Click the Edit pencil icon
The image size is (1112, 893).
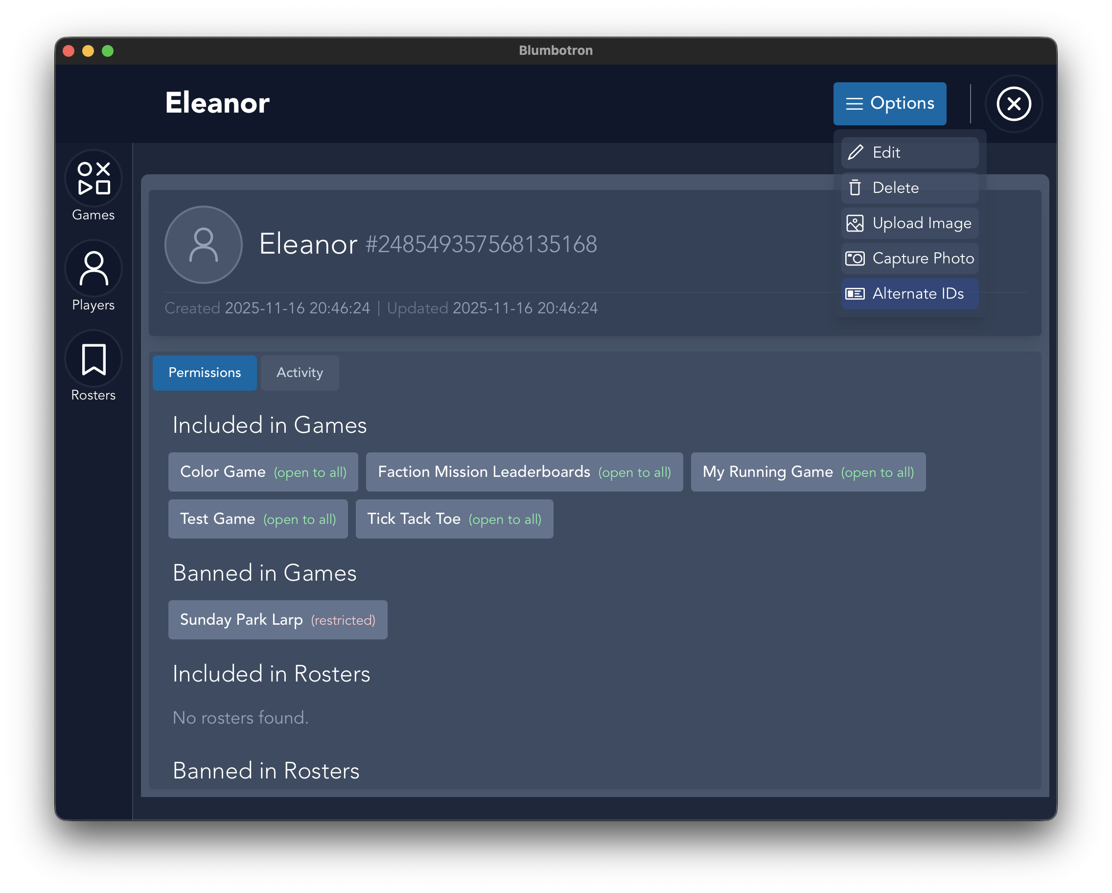(x=855, y=152)
